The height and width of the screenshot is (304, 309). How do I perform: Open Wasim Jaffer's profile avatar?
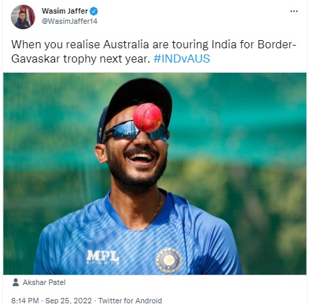pos(23,17)
